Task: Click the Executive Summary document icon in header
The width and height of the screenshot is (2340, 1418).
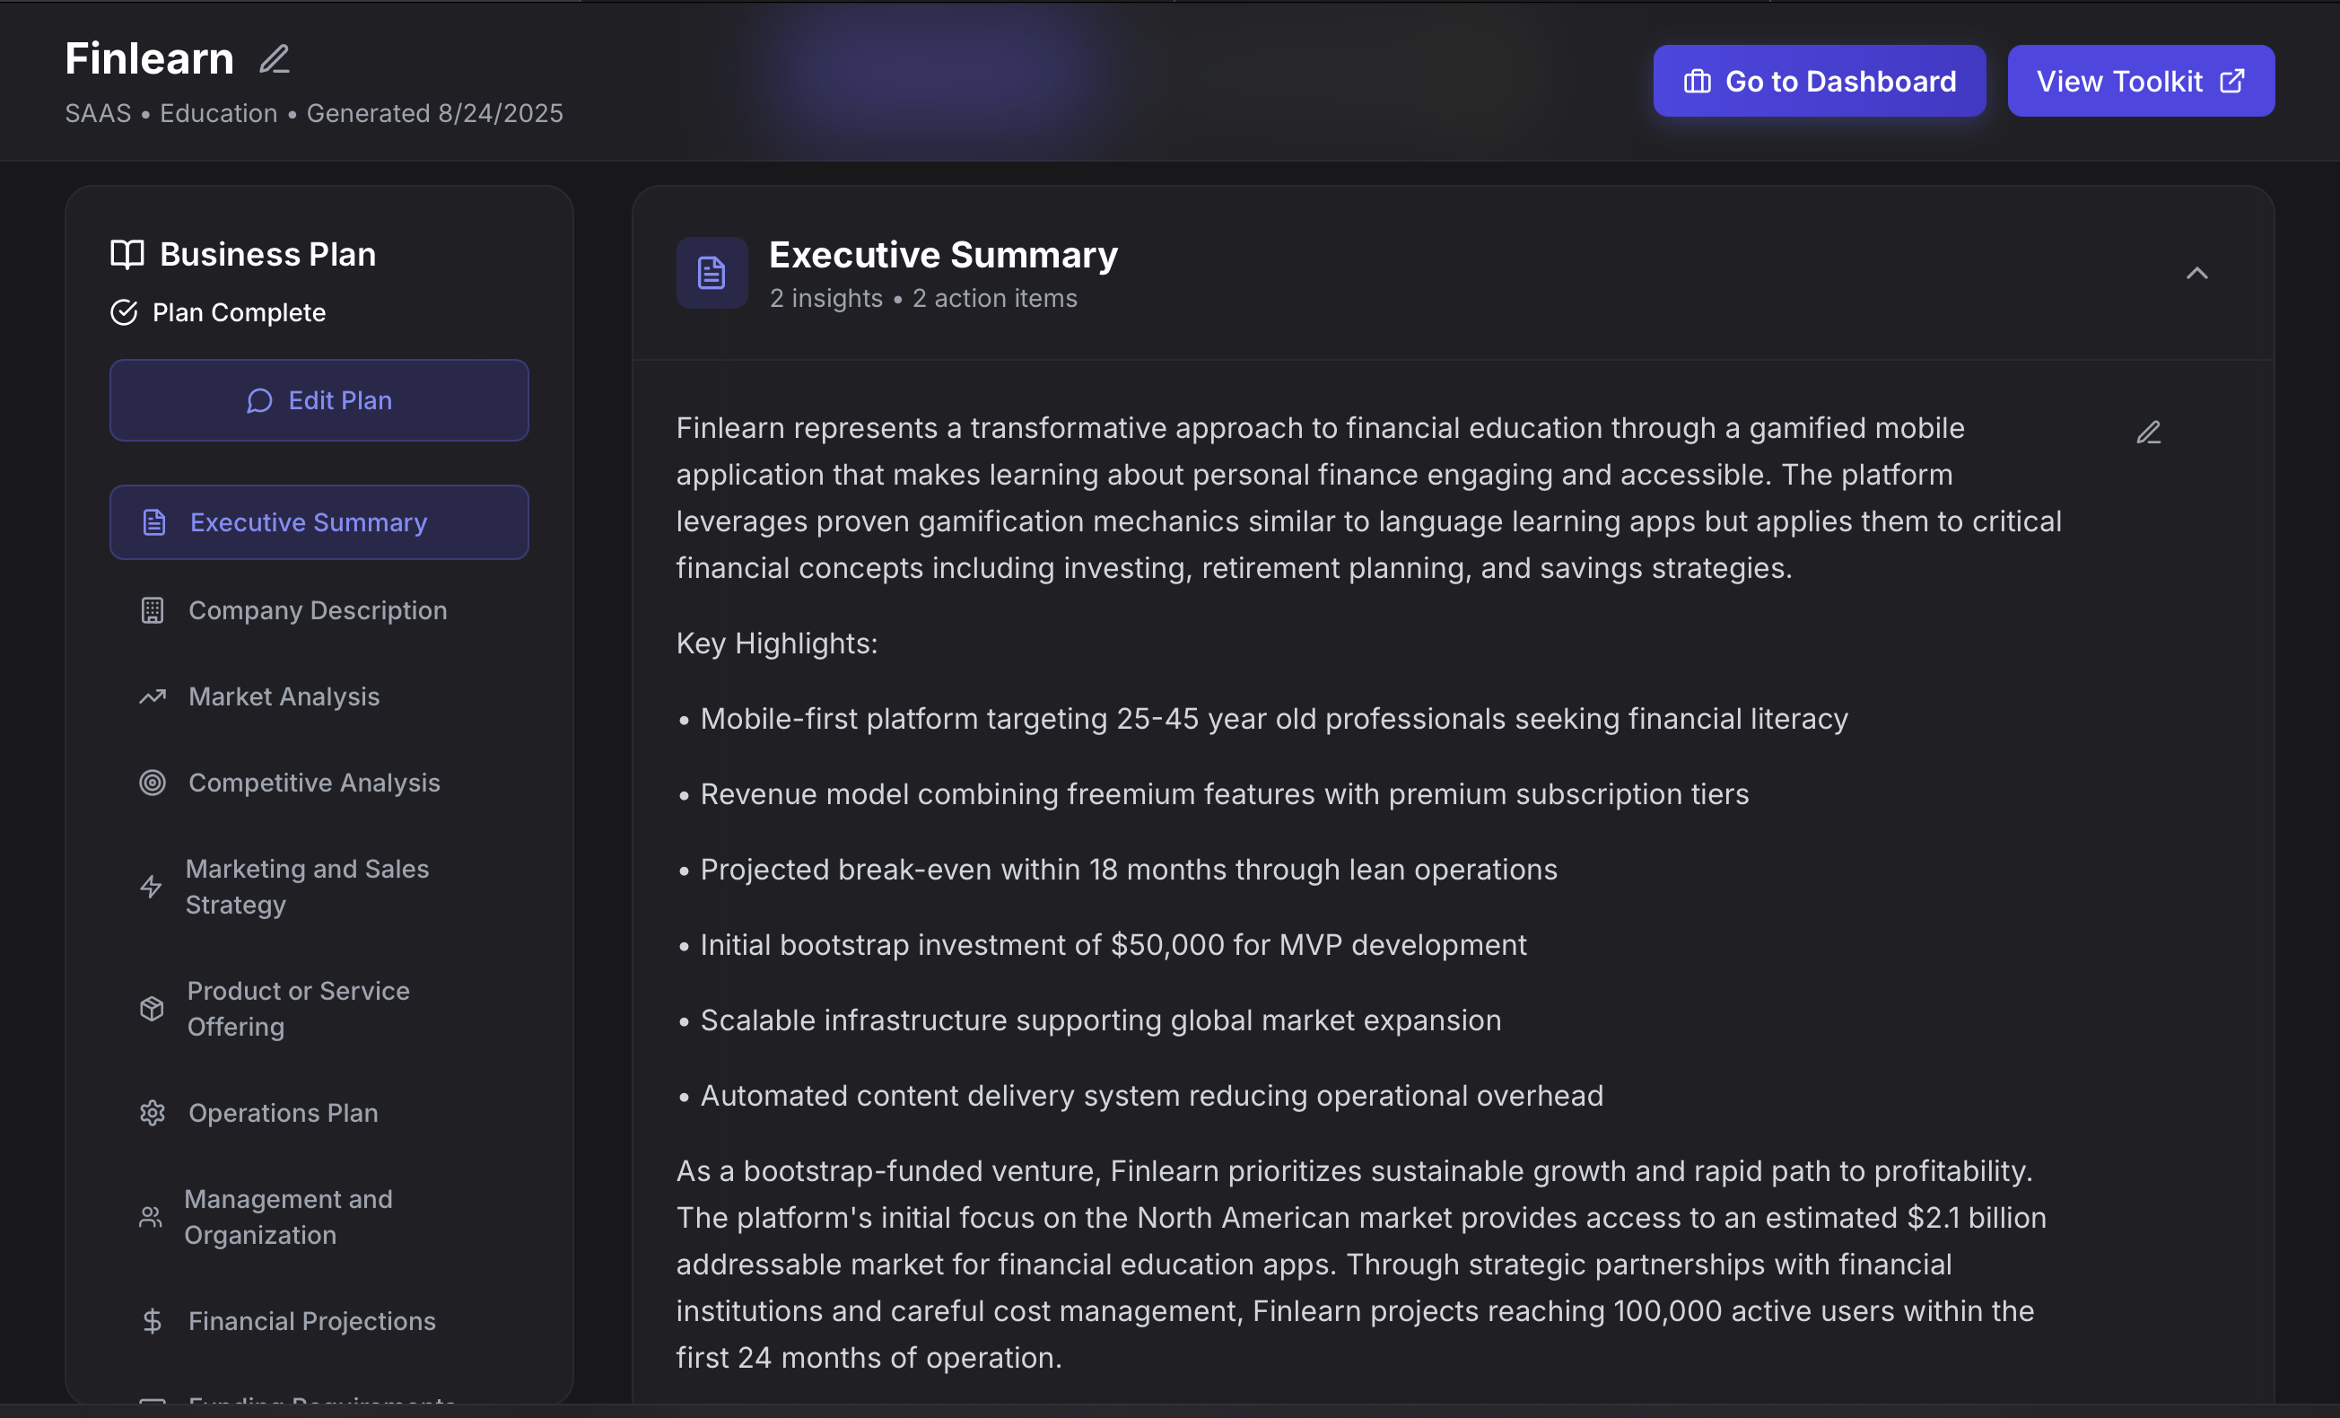Action: click(x=712, y=274)
